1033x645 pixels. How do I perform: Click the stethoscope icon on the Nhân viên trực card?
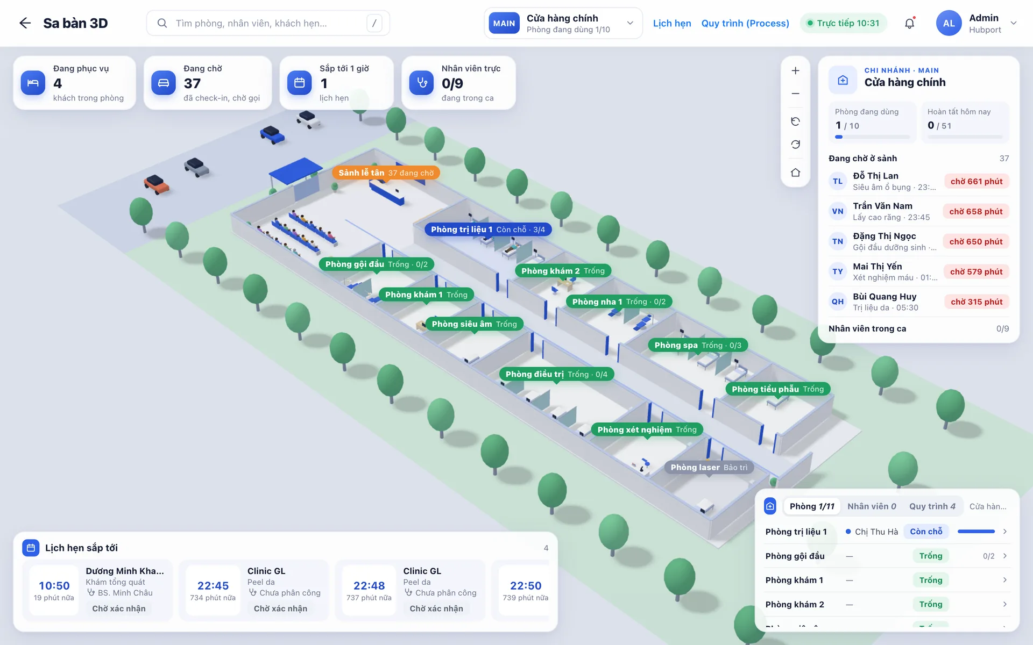422,83
